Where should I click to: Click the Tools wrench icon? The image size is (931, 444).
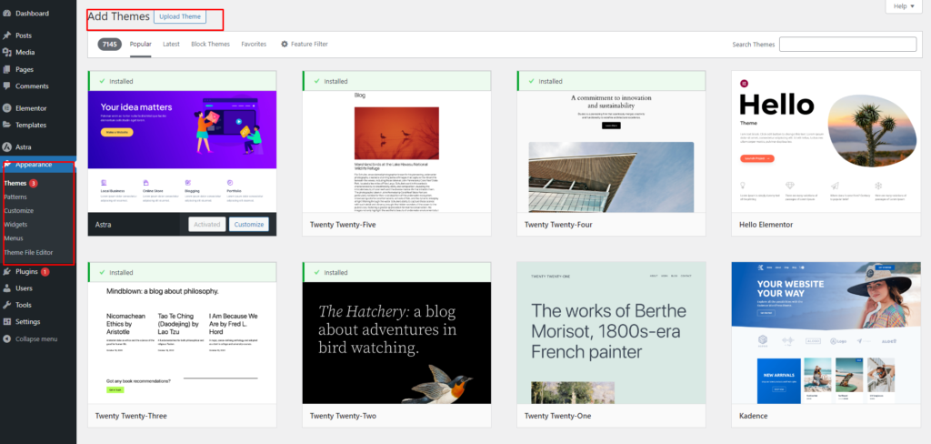[x=7, y=305]
